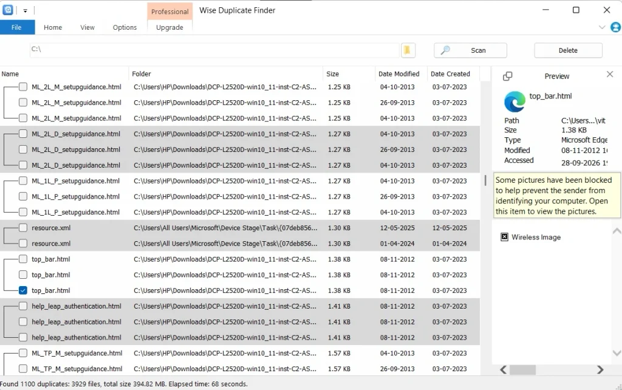Check the first help_leap_authentication.html checkbox

coord(23,306)
